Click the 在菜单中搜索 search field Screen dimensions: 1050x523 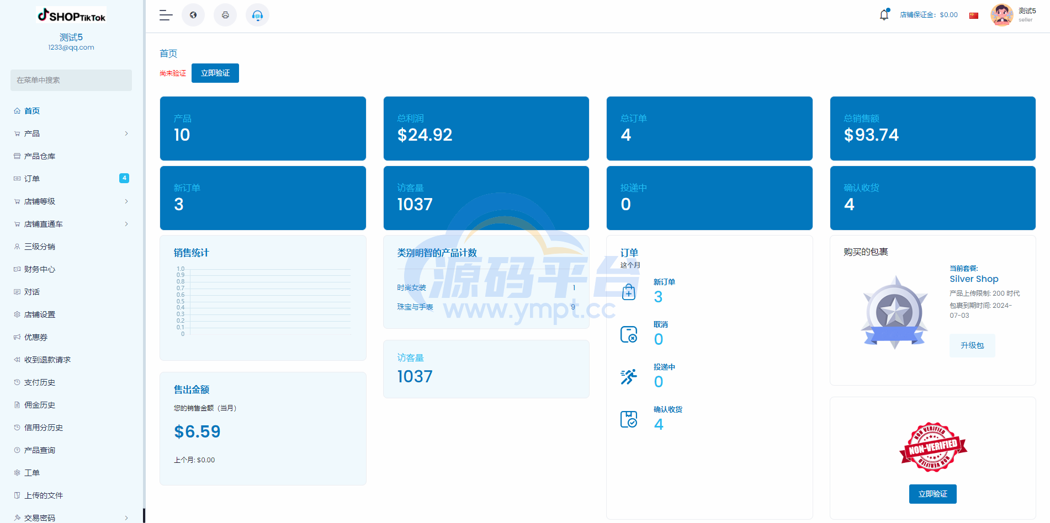pyautogui.click(x=71, y=80)
